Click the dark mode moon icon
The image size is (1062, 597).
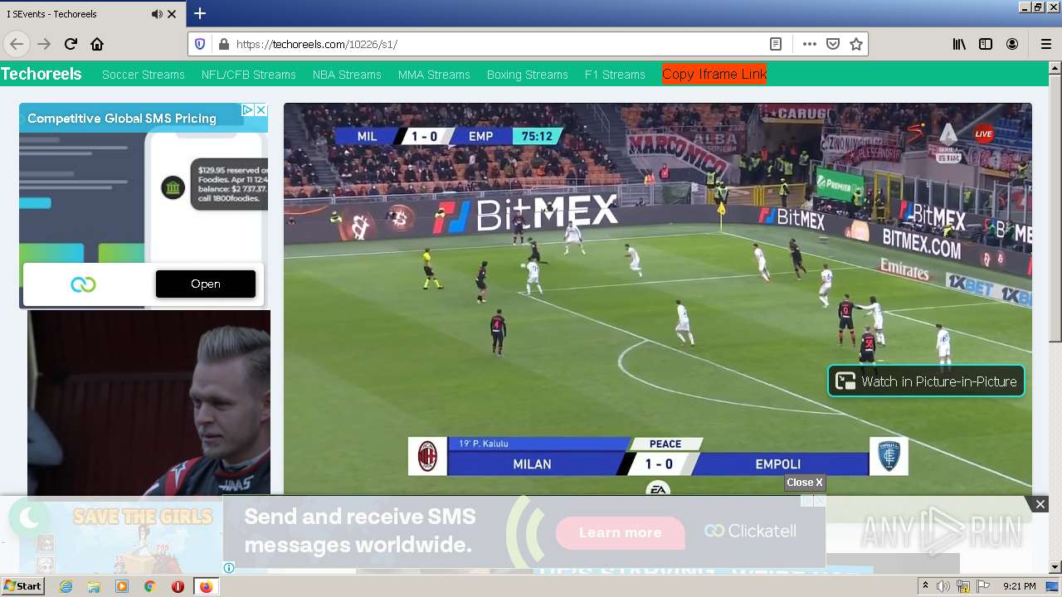click(29, 518)
